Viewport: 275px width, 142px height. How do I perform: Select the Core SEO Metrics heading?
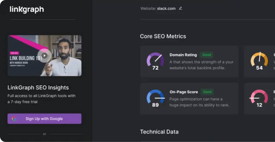pos(163,36)
